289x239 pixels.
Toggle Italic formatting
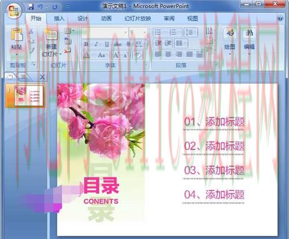pyautogui.click(x=97, y=44)
